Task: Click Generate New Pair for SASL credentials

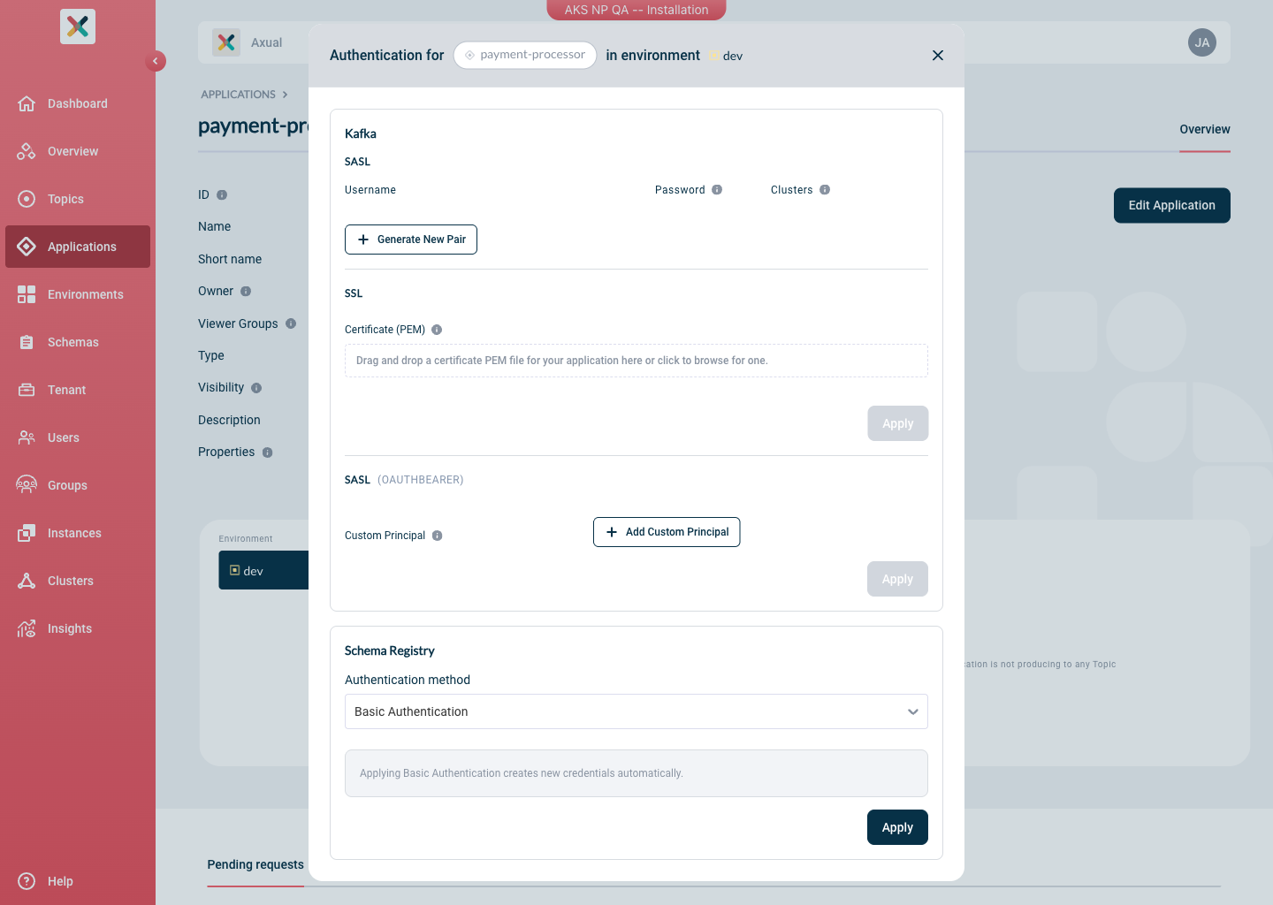Action: pyautogui.click(x=410, y=240)
